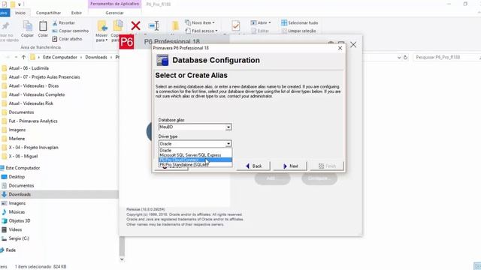The width and height of the screenshot is (481, 270).
Task: Open folder X - 04 - Projeto Inovaplan
Action: (33, 148)
